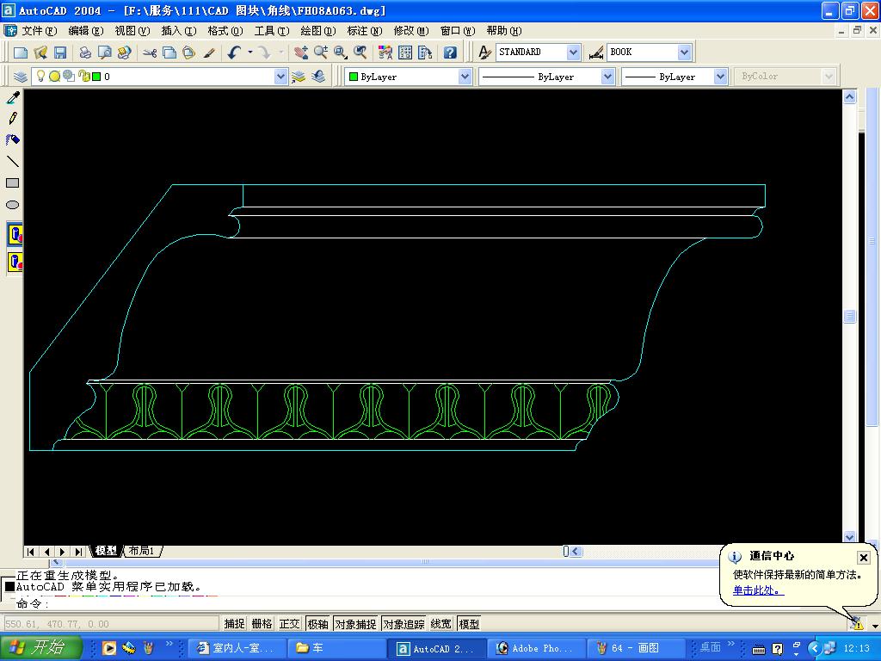Expand the layer 0 dropdown list
This screenshot has width=881, height=661.
click(x=280, y=77)
